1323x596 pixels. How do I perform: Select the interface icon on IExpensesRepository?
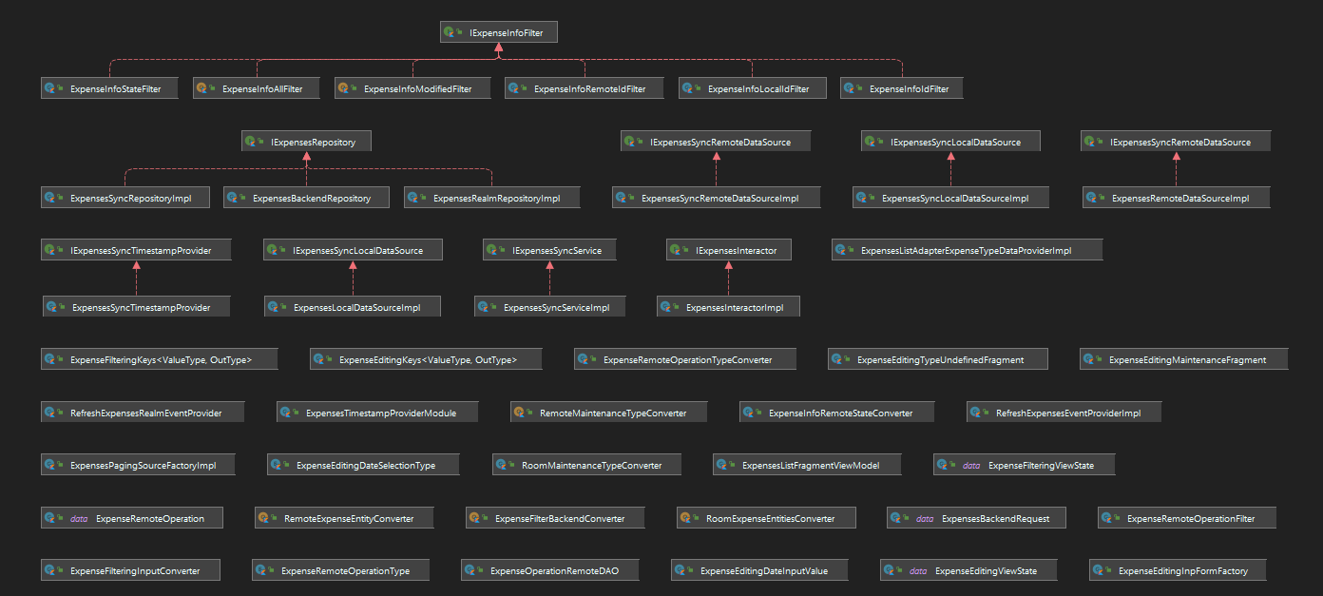[252, 140]
